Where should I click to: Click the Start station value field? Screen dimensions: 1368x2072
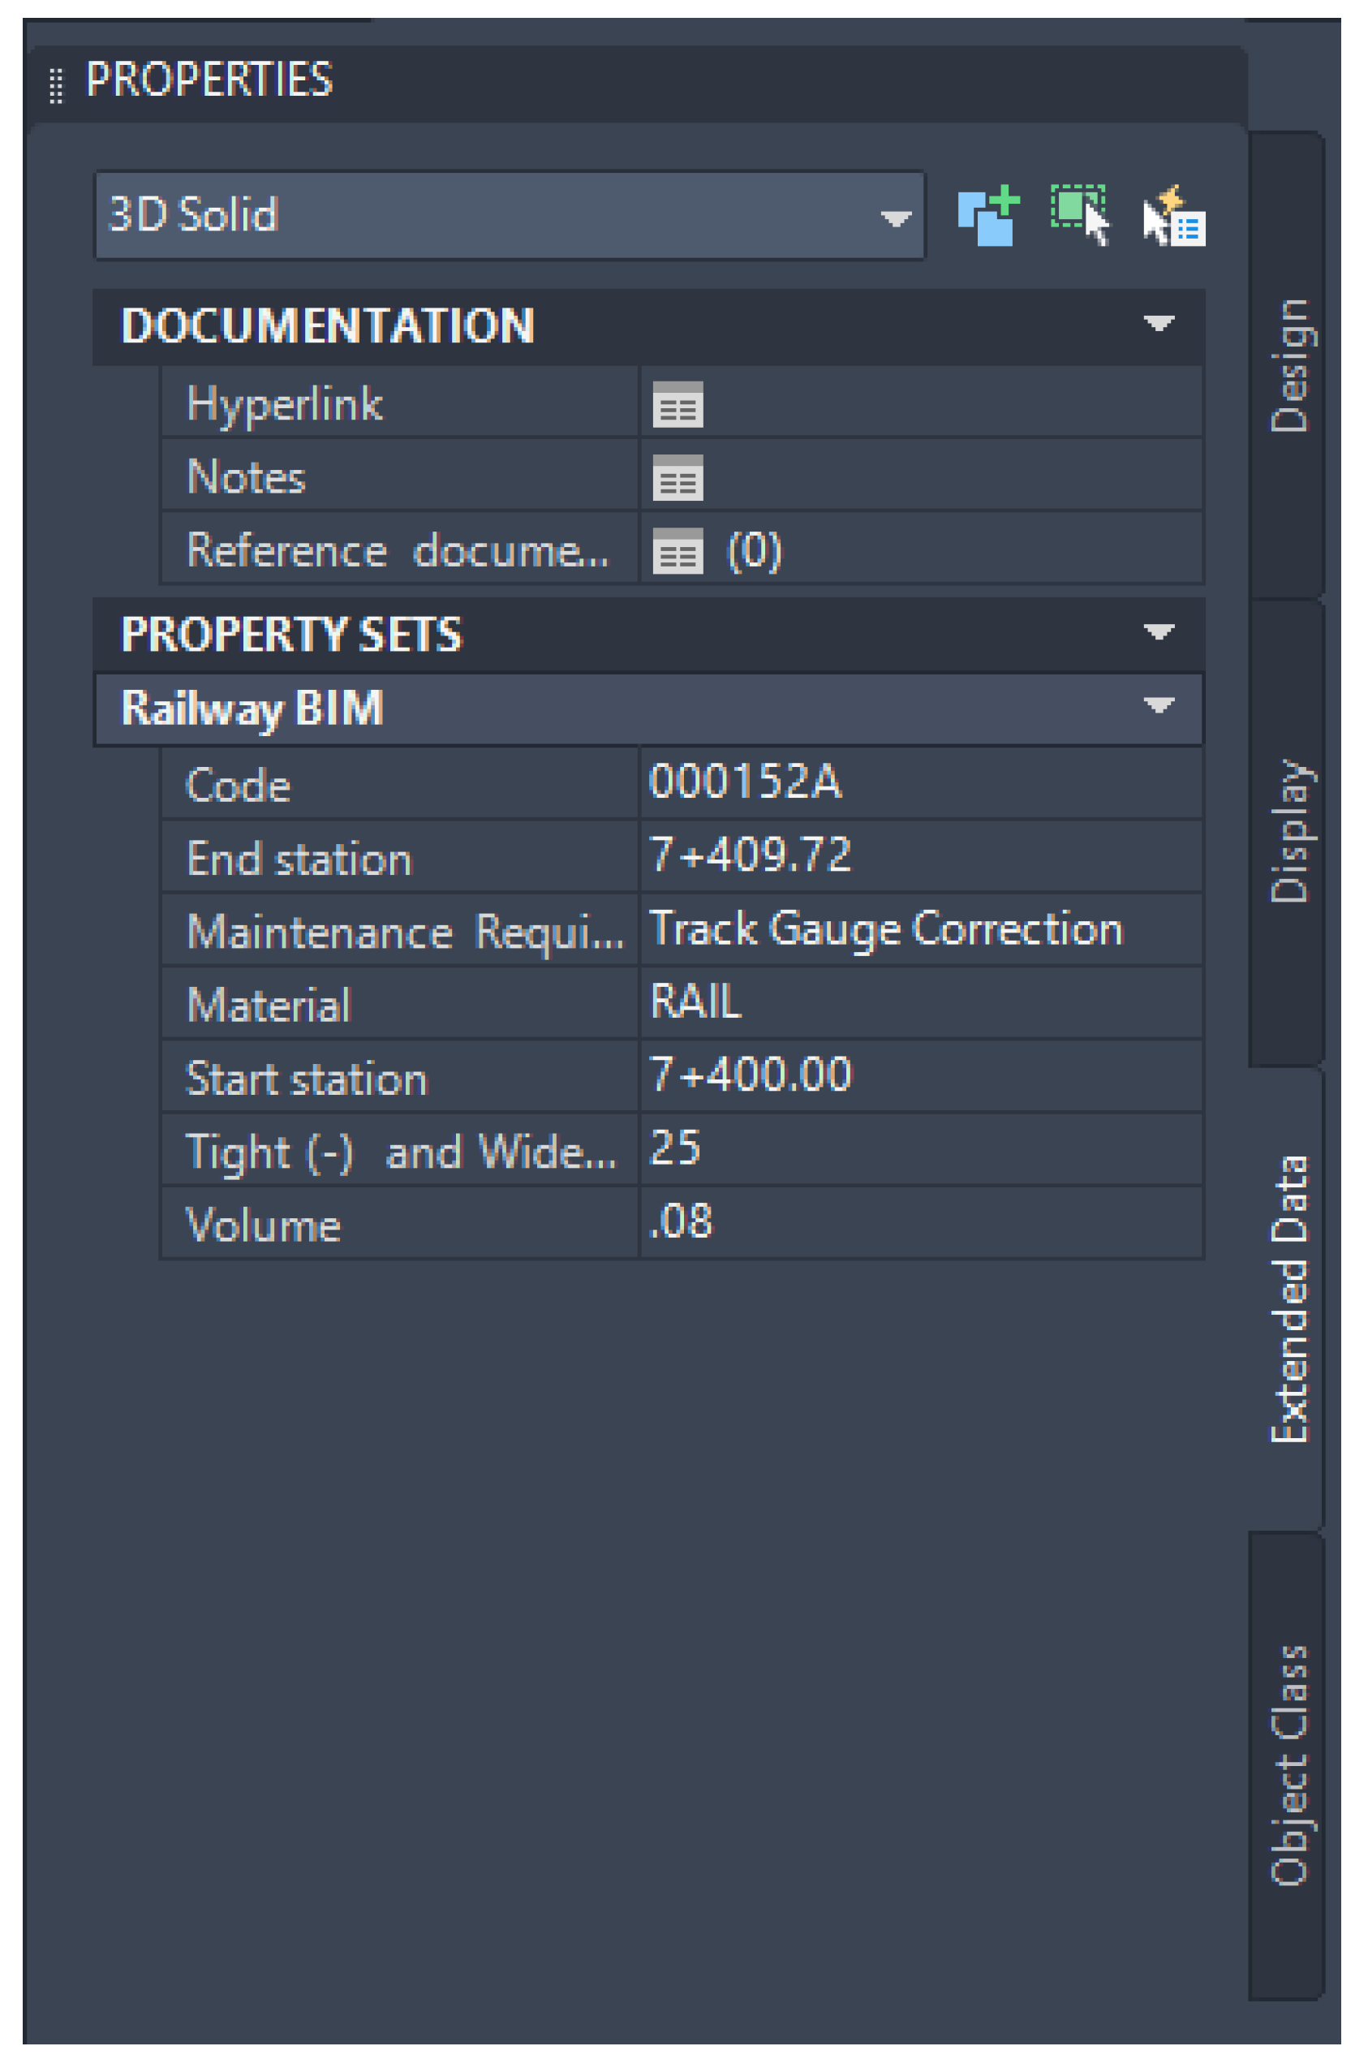click(x=920, y=1075)
